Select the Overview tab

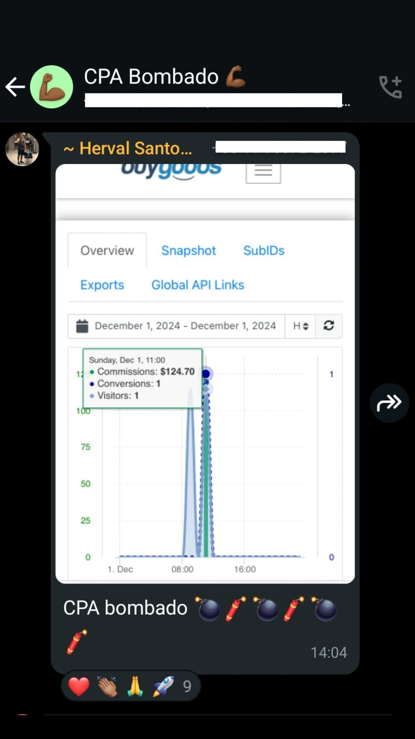coord(107,251)
